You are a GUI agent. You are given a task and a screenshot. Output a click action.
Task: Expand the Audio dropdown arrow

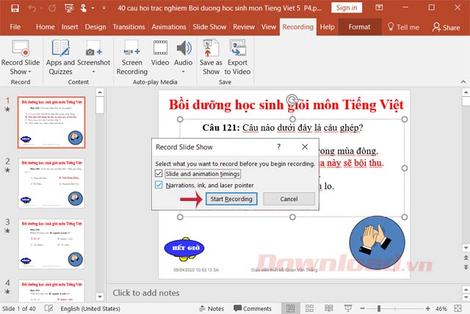click(x=184, y=72)
